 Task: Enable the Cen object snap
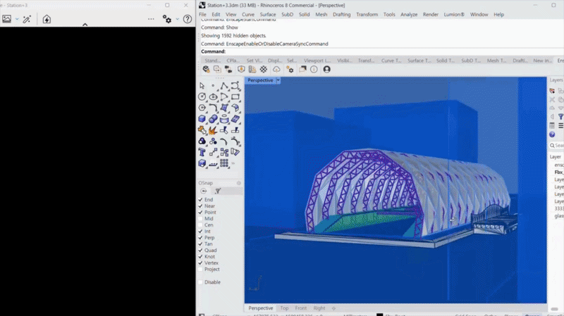click(x=200, y=225)
